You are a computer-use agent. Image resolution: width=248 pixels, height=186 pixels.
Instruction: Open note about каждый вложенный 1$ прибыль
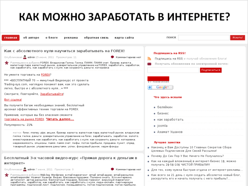coord(194,163)
